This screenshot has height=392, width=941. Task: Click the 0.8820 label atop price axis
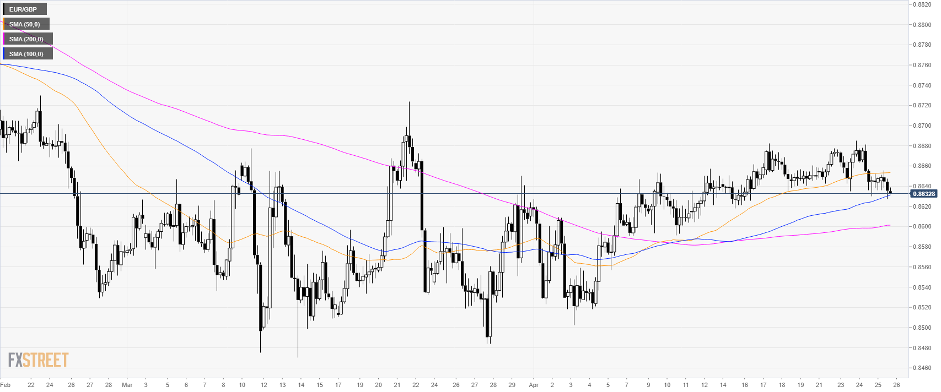(x=921, y=4)
